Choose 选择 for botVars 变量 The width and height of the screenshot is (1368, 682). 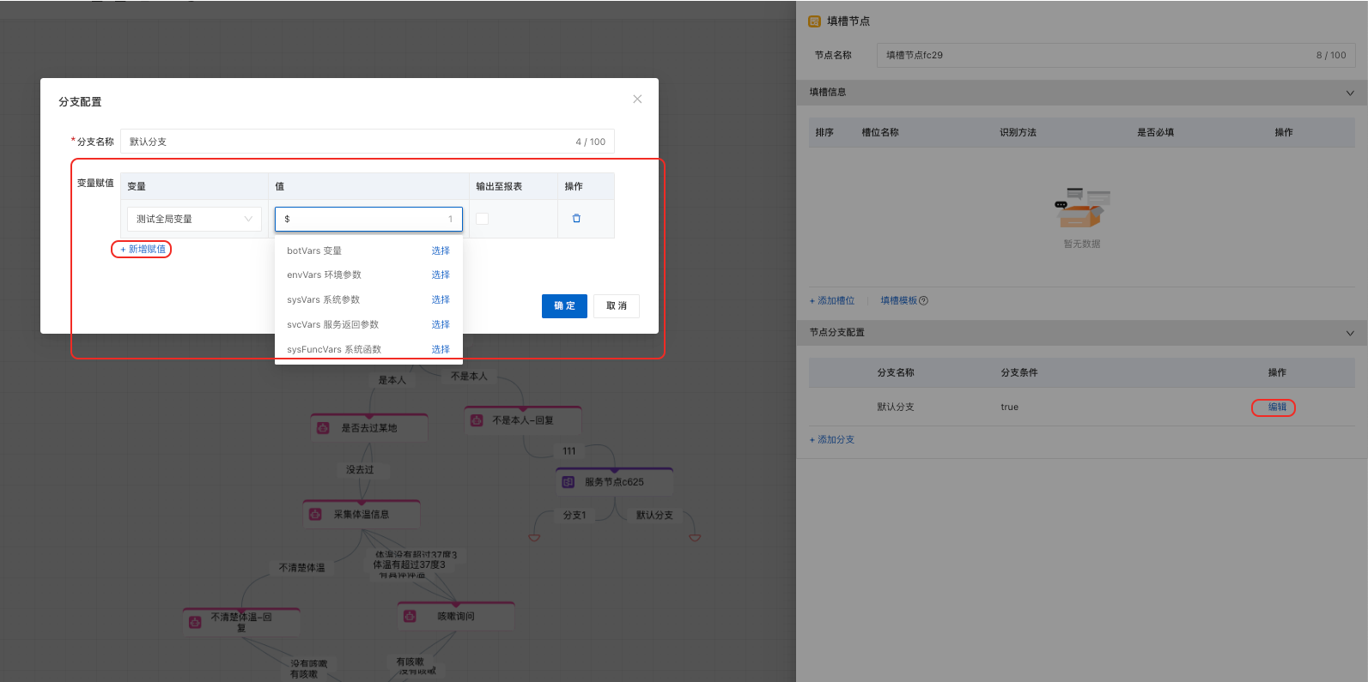click(x=441, y=250)
